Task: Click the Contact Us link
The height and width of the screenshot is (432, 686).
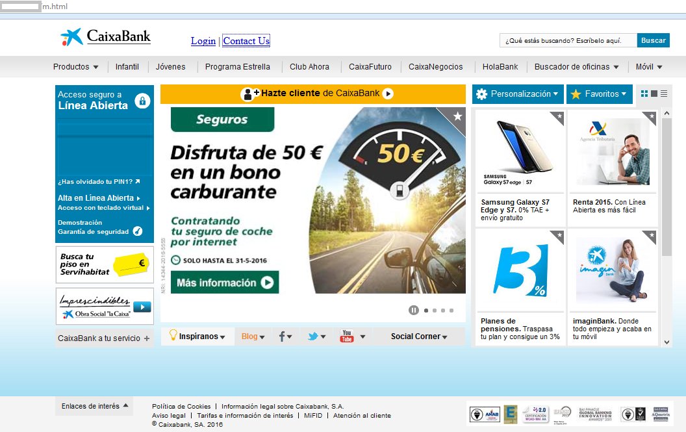Action: tap(246, 41)
